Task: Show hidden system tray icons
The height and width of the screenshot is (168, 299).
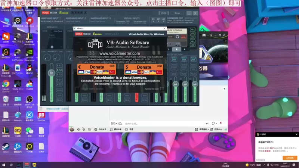Action: point(264,165)
